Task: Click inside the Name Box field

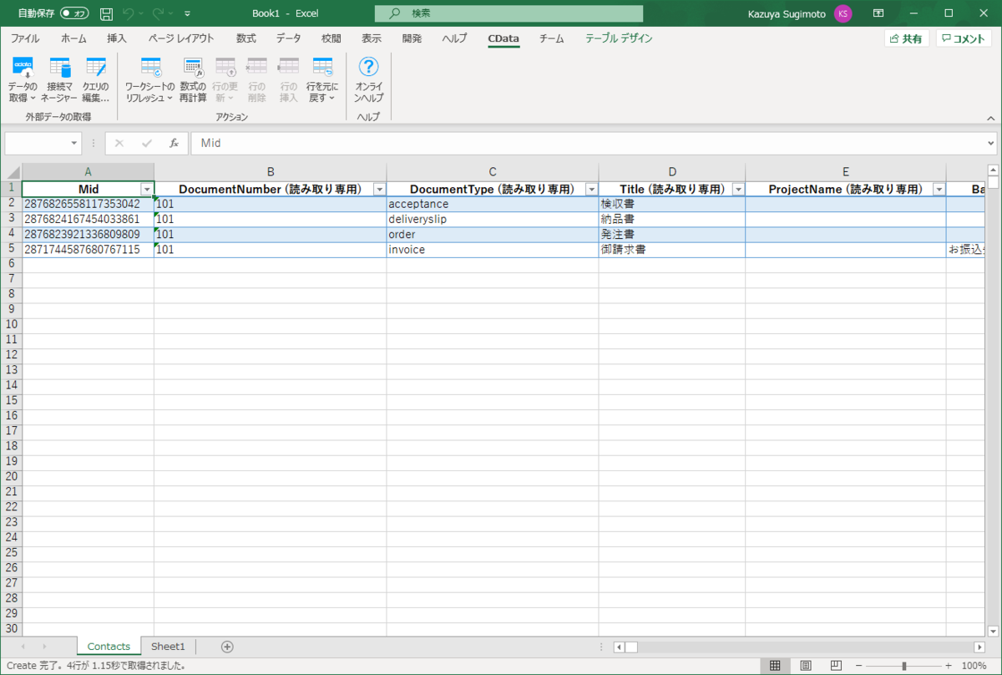Action: point(37,143)
